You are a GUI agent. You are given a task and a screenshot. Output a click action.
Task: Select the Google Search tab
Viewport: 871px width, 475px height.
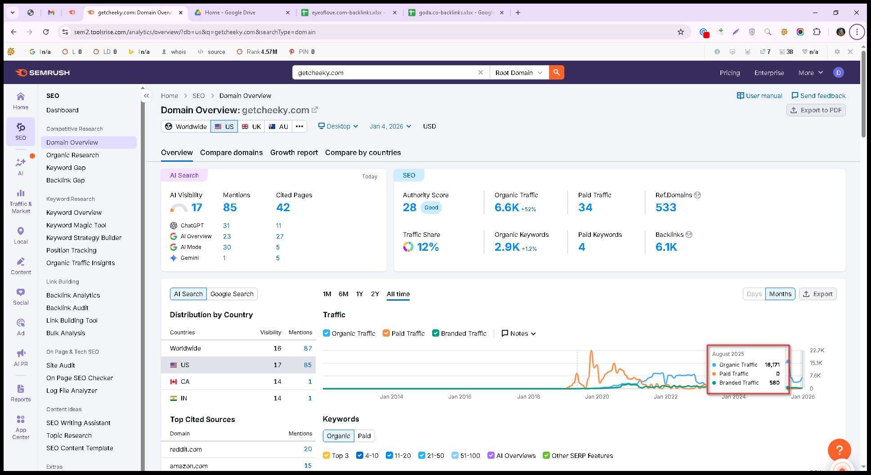(x=232, y=294)
